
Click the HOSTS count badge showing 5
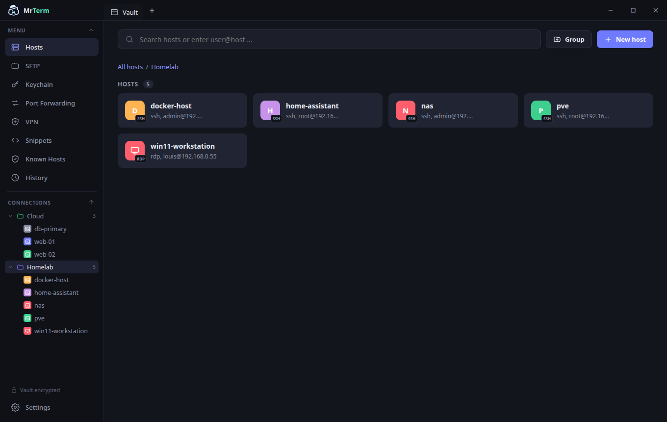(x=148, y=84)
